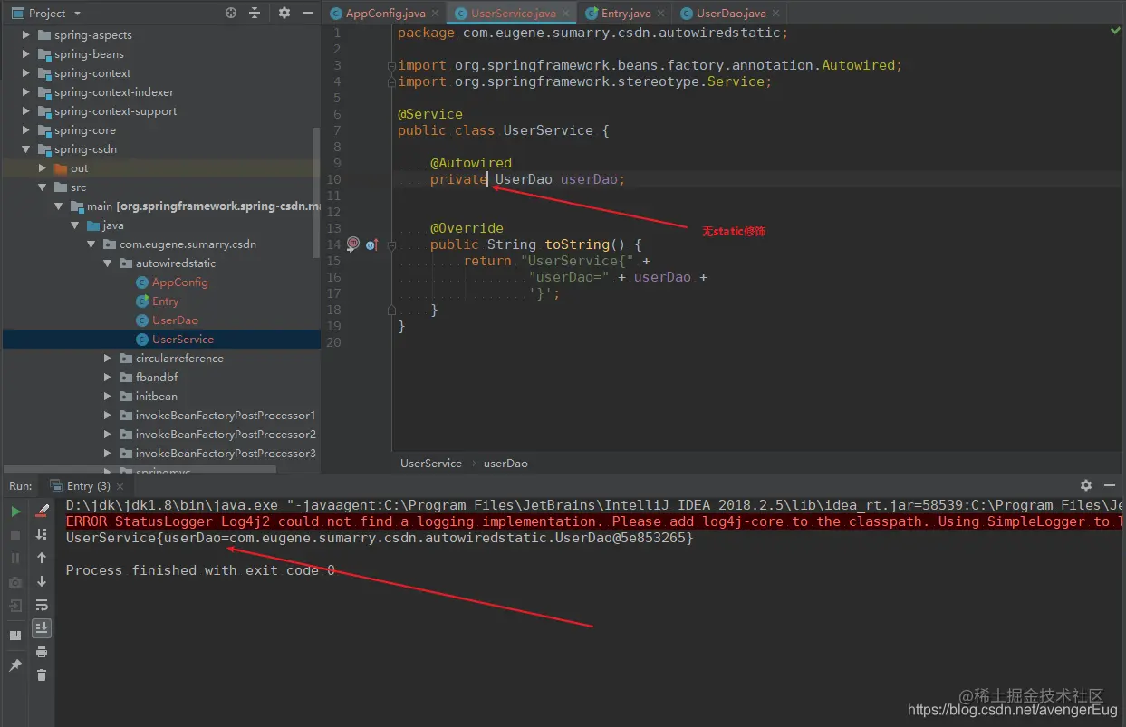This screenshot has width=1126, height=727.
Task: Click UserService in the breadcrumb bar
Action: click(x=431, y=463)
